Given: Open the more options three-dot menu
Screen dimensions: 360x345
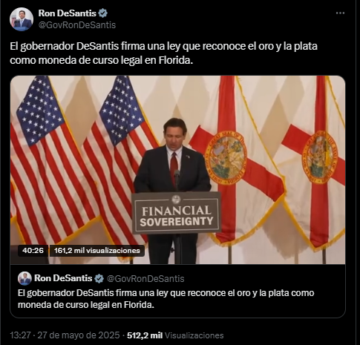Looking at the screenshot, I should (340, 13).
